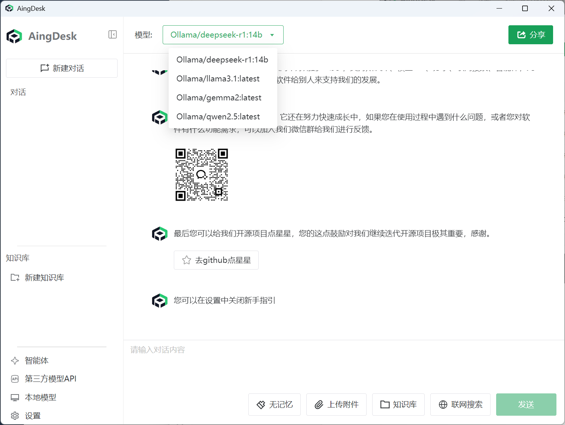The image size is (565, 425).
Task: Click the avatar beside 您可以在设置中关闭新手指引
Action: pyautogui.click(x=160, y=301)
